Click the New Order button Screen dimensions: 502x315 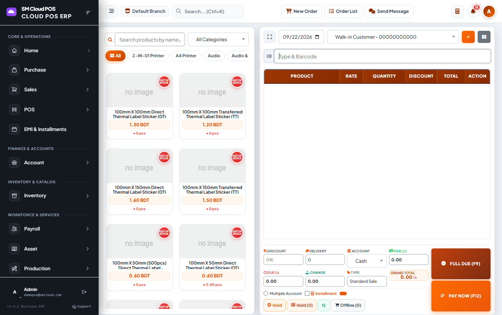pos(302,11)
